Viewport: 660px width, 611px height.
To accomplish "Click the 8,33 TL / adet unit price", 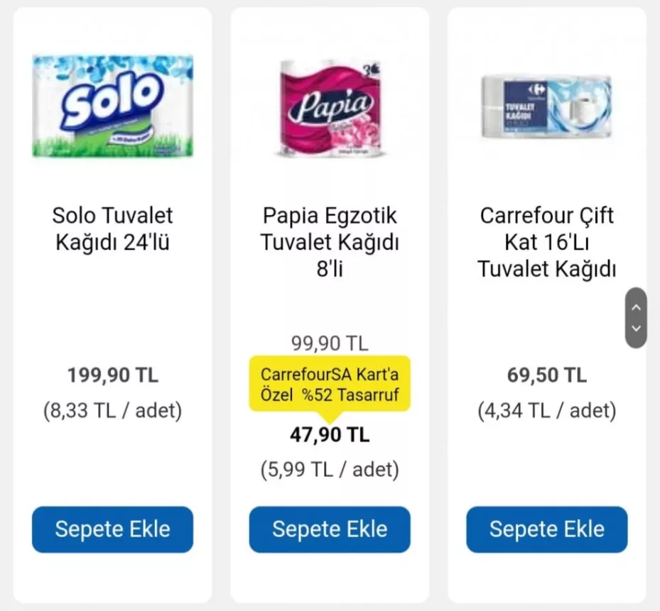I will pyautogui.click(x=112, y=410).
